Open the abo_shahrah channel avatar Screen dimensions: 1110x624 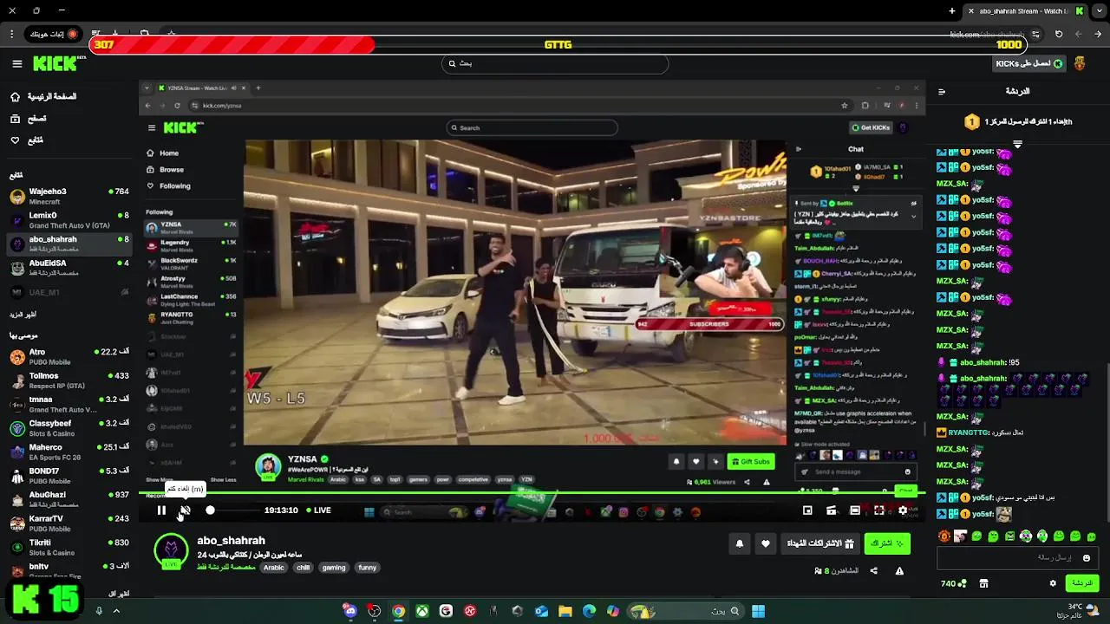click(171, 551)
